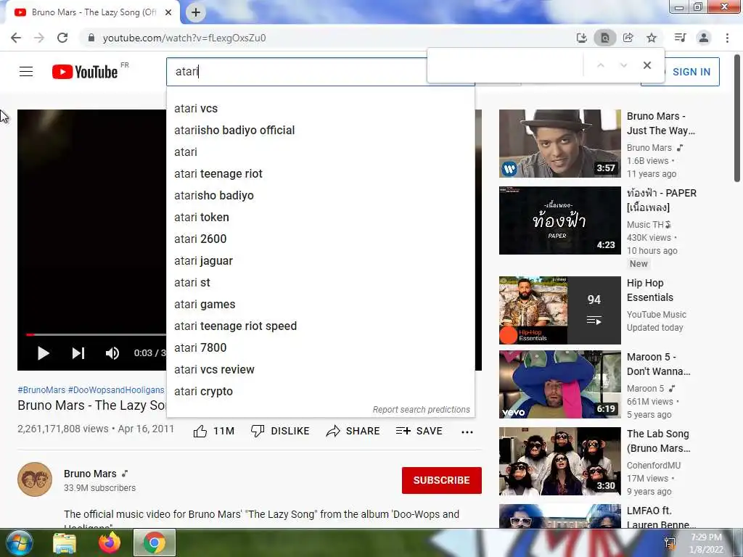Open the Chrome profile avatar
Screen dimensions: 743x557
tap(704, 38)
